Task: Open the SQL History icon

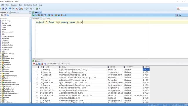Action: click(x=64, y=15)
